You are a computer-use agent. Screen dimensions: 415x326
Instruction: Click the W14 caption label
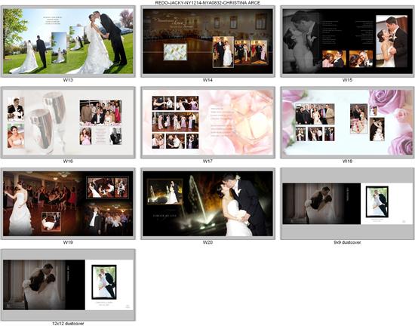[x=207, y=80]
